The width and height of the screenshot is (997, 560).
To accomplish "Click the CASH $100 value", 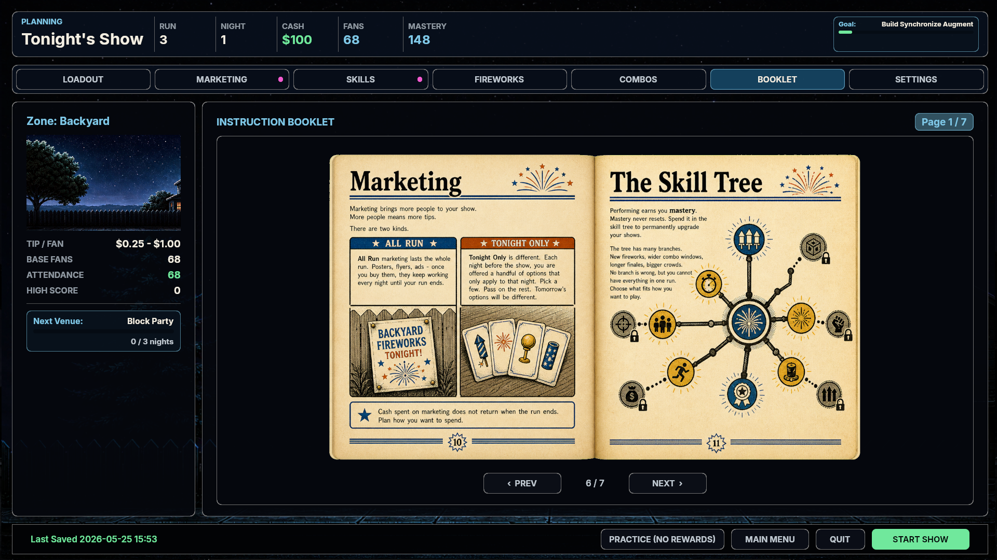I will click(297, 40).
